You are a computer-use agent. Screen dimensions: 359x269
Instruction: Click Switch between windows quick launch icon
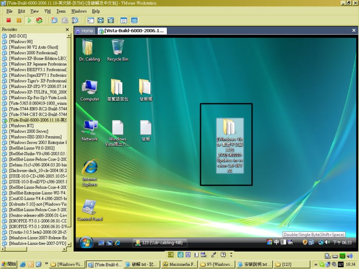tap(109, 243)
